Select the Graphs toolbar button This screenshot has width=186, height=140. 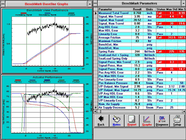(147, 121)
